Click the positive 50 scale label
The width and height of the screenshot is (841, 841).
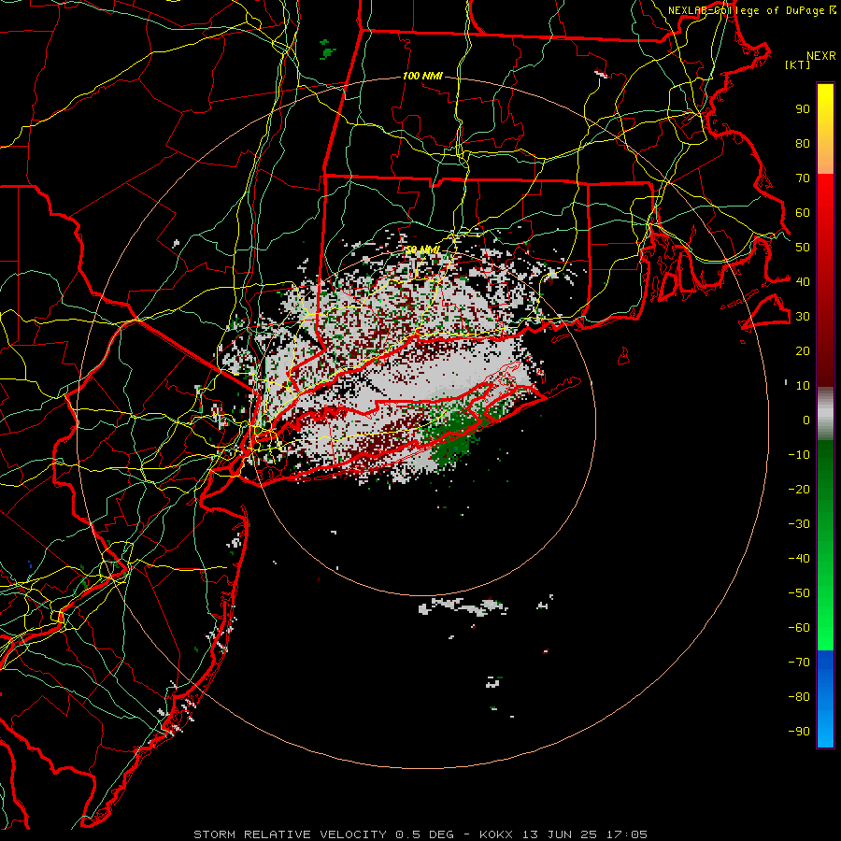[803, 248]
